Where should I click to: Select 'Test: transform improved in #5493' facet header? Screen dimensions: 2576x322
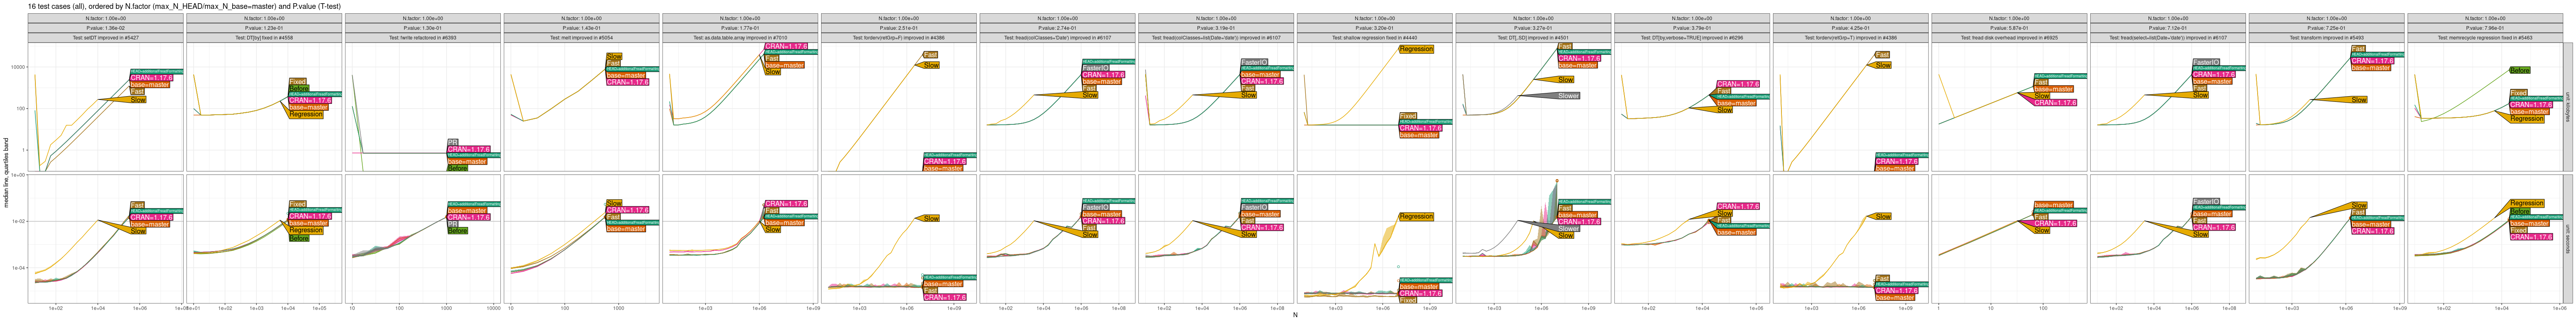pyautogui.click(x=2326, y=38)
